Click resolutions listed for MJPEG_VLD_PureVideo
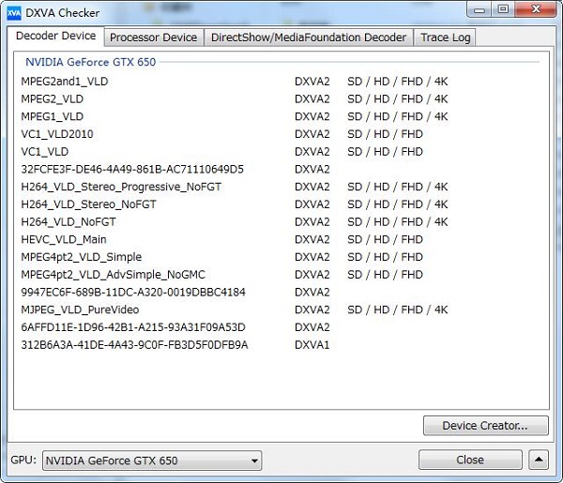Image resolution: width=563 pixels, height=483 pixels. (398, 310)
